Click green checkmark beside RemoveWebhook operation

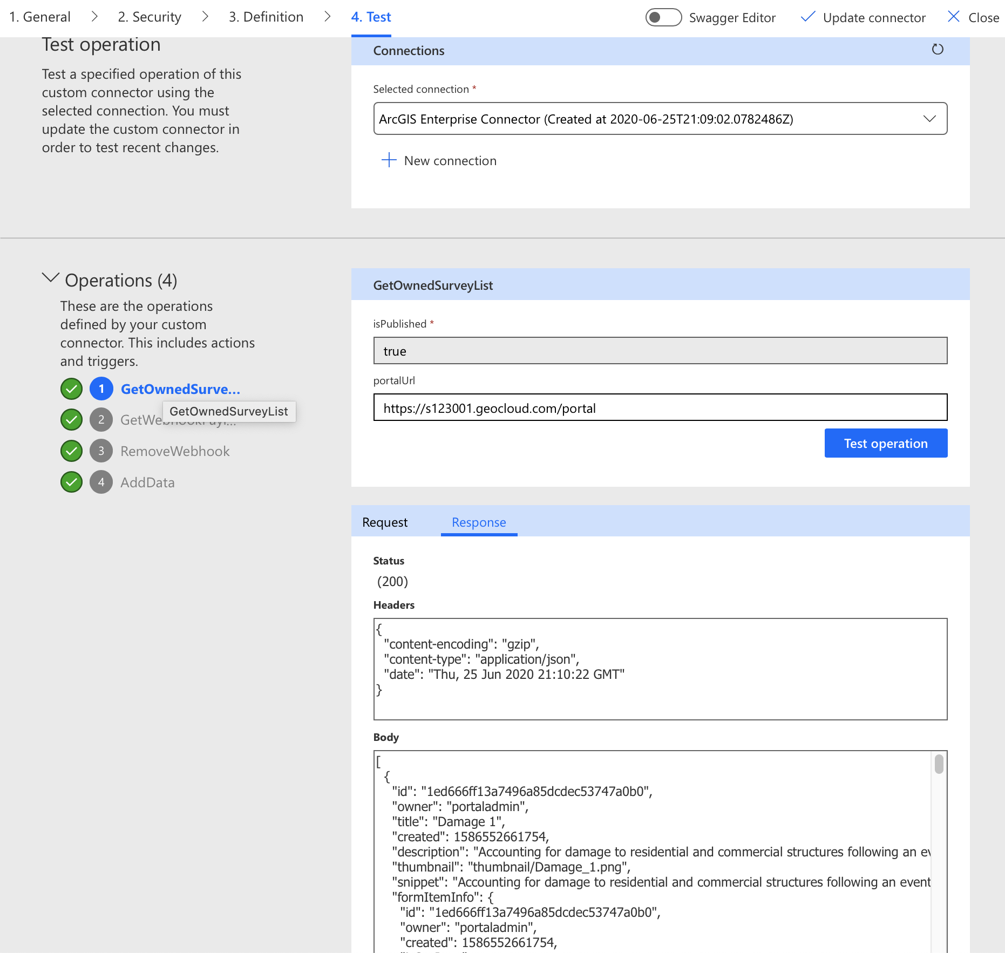pos(71,451)
